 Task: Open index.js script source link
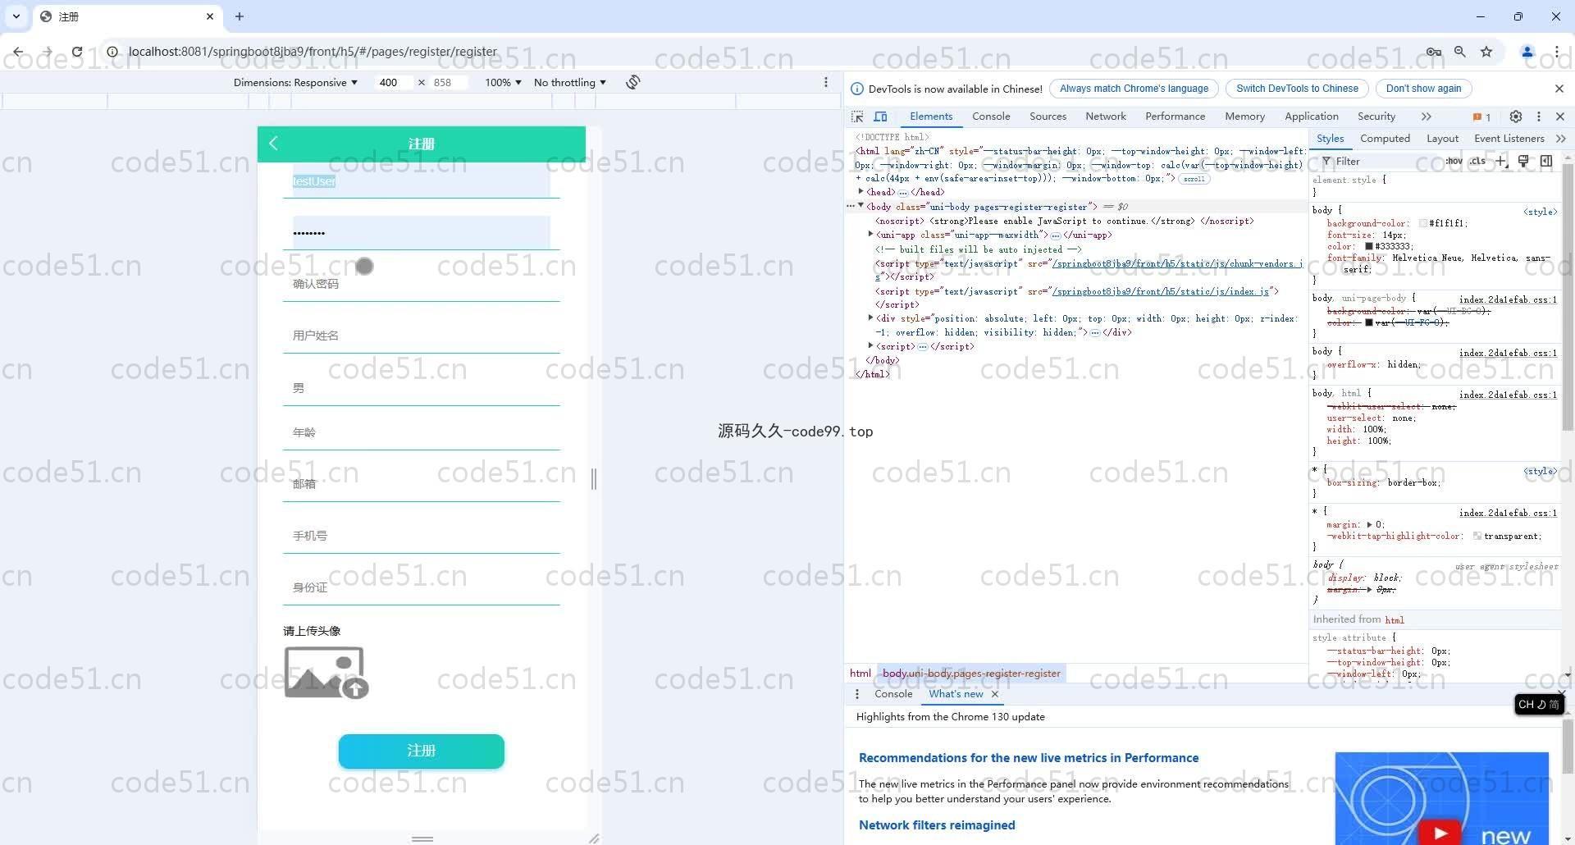tap(1160, 291)
